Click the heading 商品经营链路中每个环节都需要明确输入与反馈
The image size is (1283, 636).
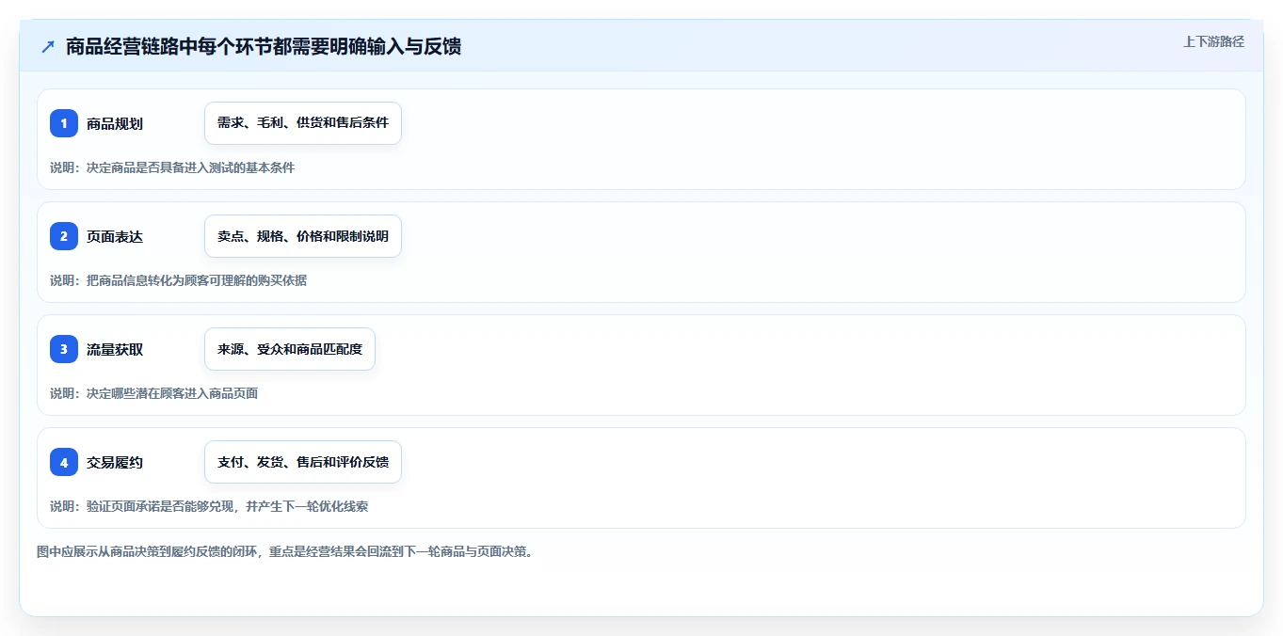click(264, 46)
